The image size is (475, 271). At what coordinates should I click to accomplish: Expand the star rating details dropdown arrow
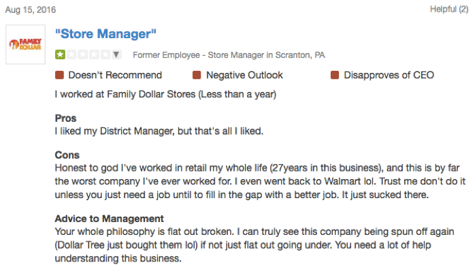116,54
